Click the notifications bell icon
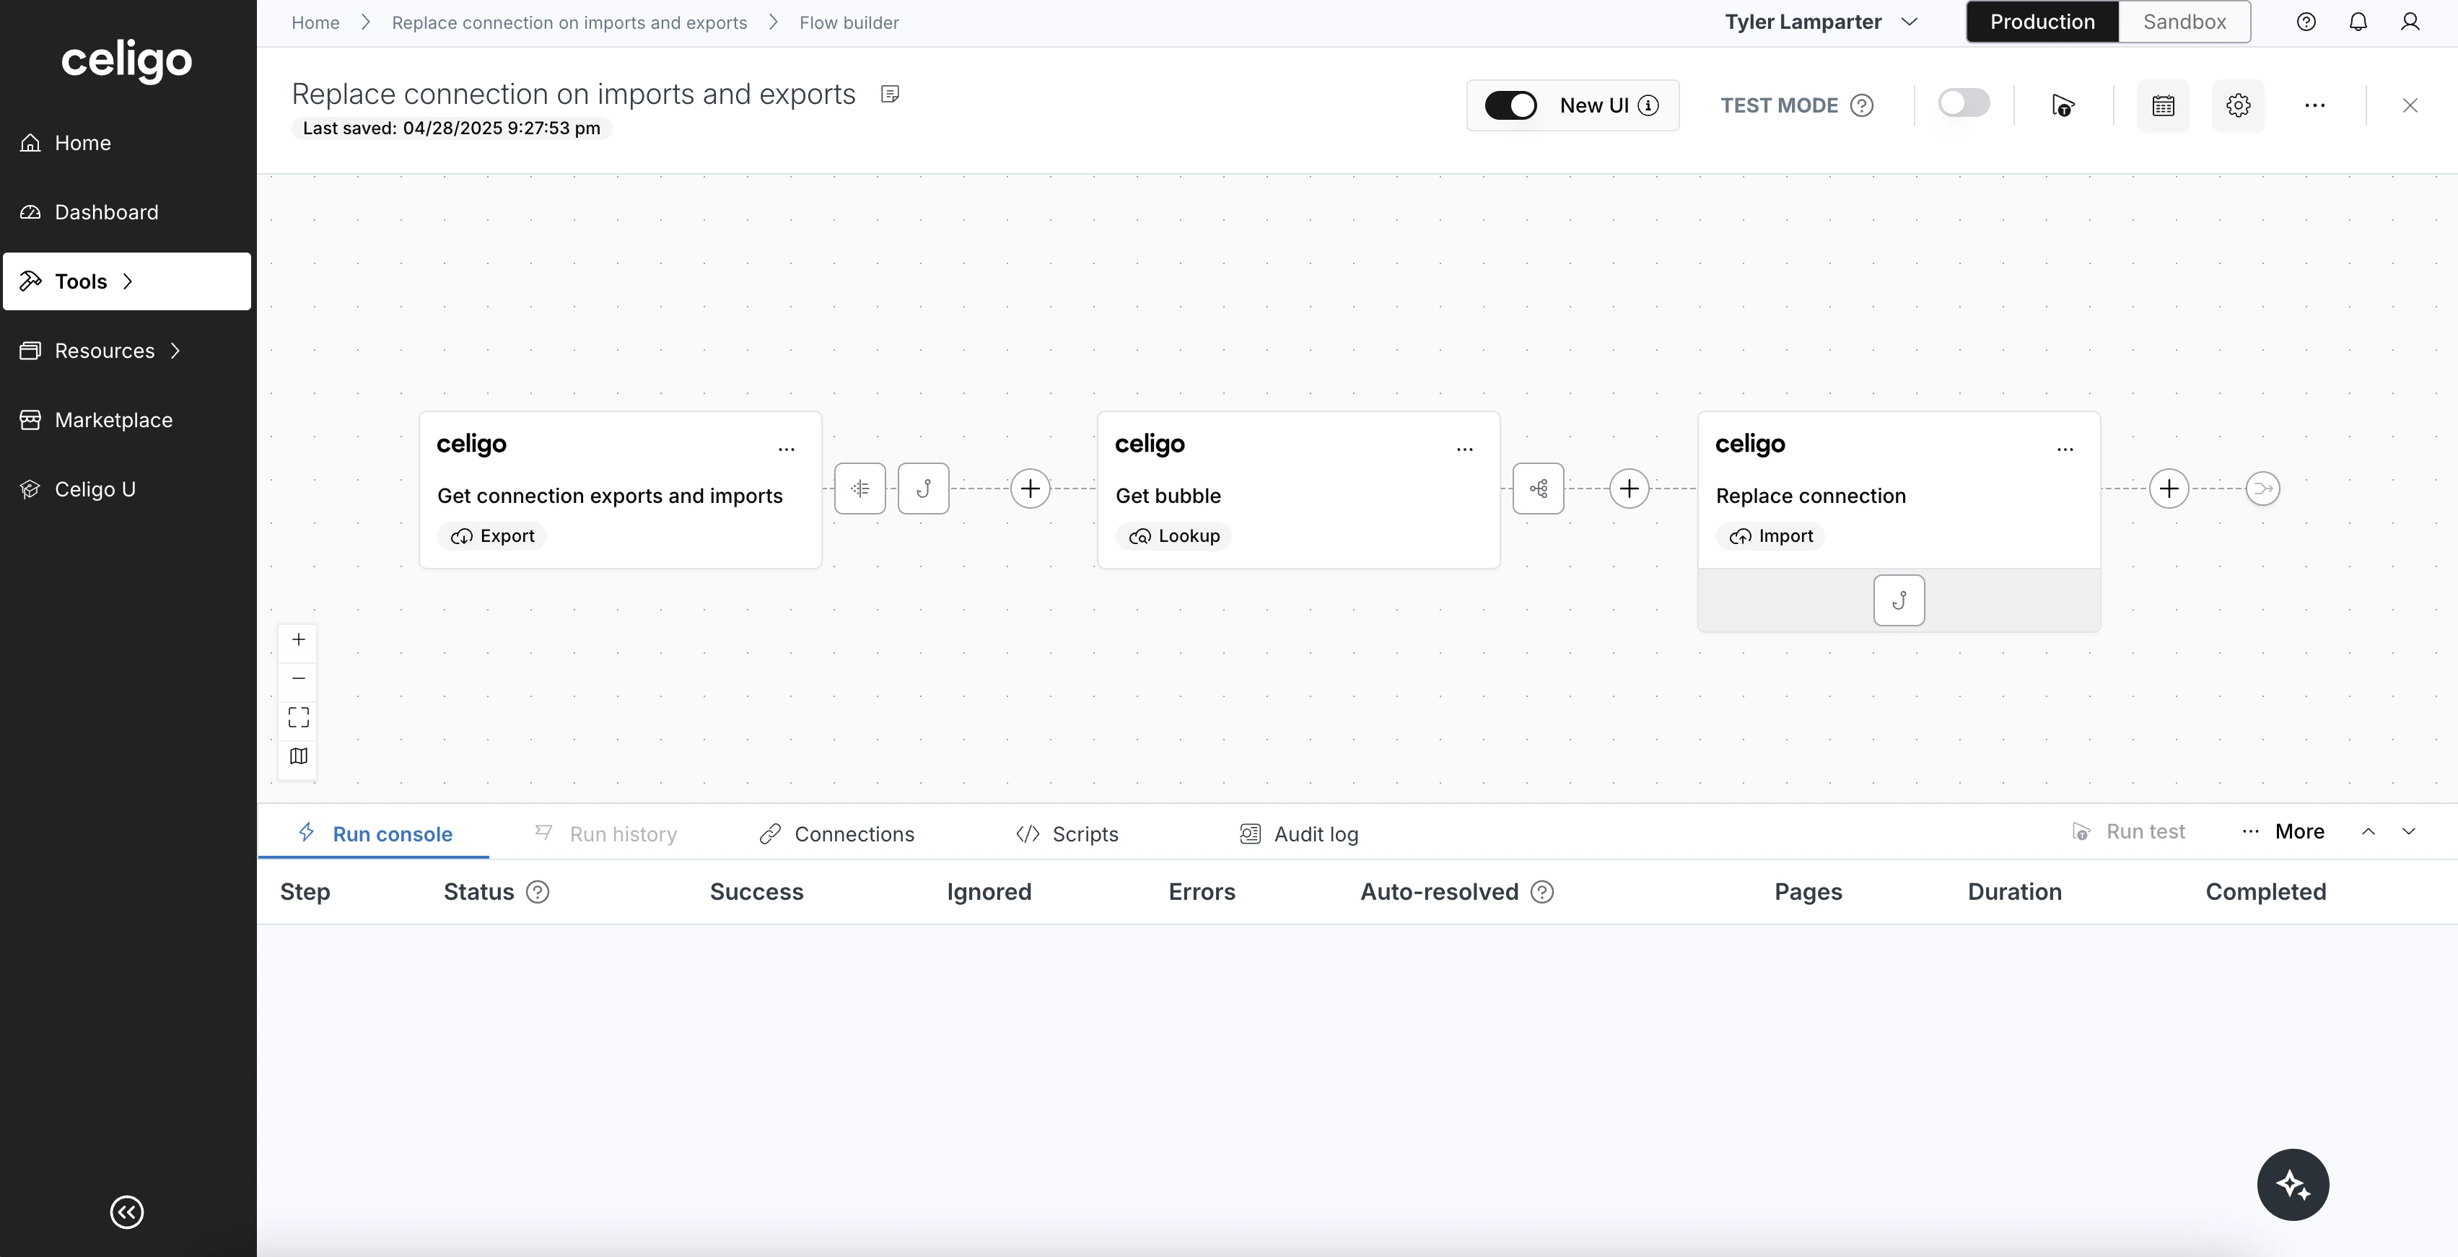The width and height of the screenshot is (2458, 1257). pyautogui.click(x=2358, y=22)
